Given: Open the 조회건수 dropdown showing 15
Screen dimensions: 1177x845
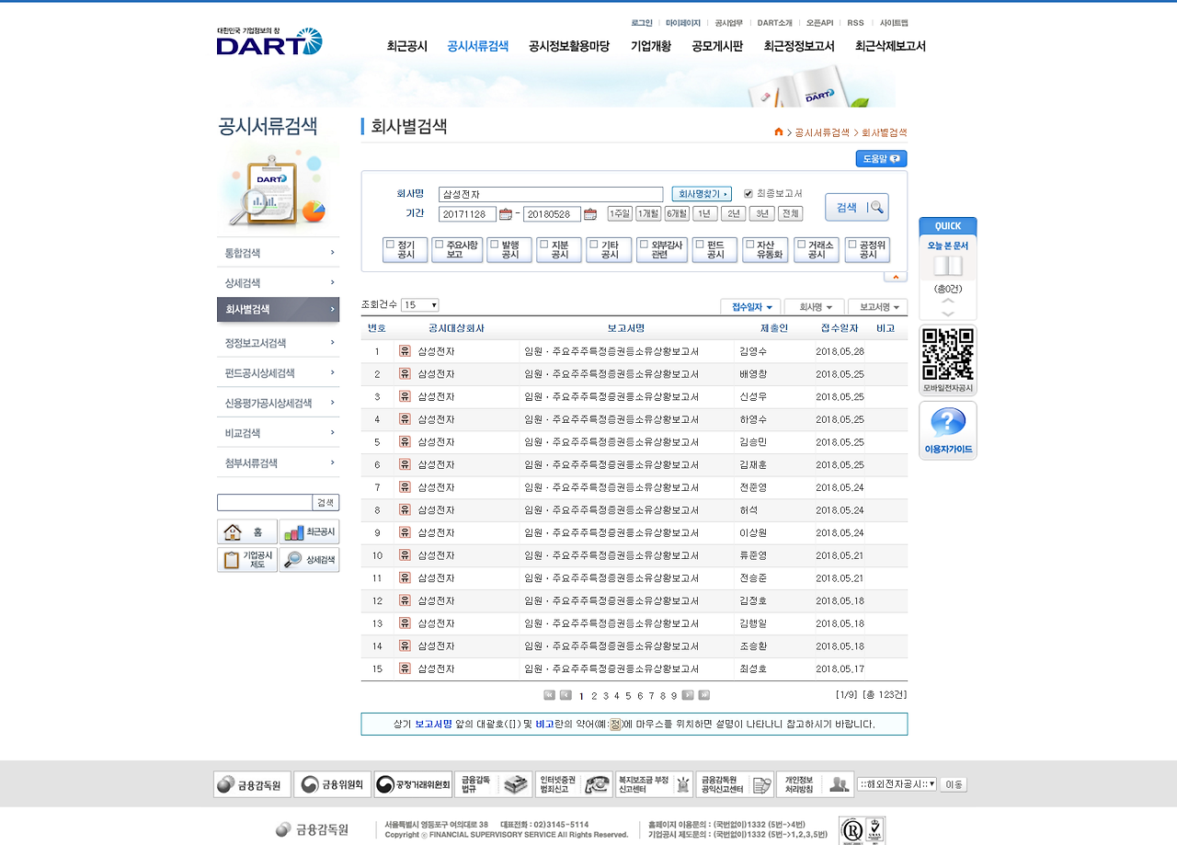Looking at the screenshot, I should [x=420, y=305].
